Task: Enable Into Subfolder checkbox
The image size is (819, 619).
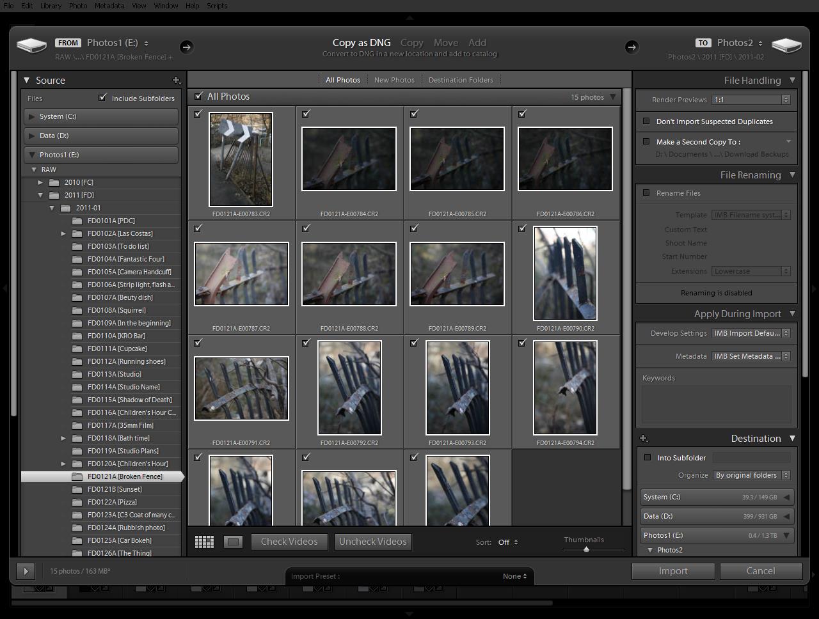Action: [648, 458]
